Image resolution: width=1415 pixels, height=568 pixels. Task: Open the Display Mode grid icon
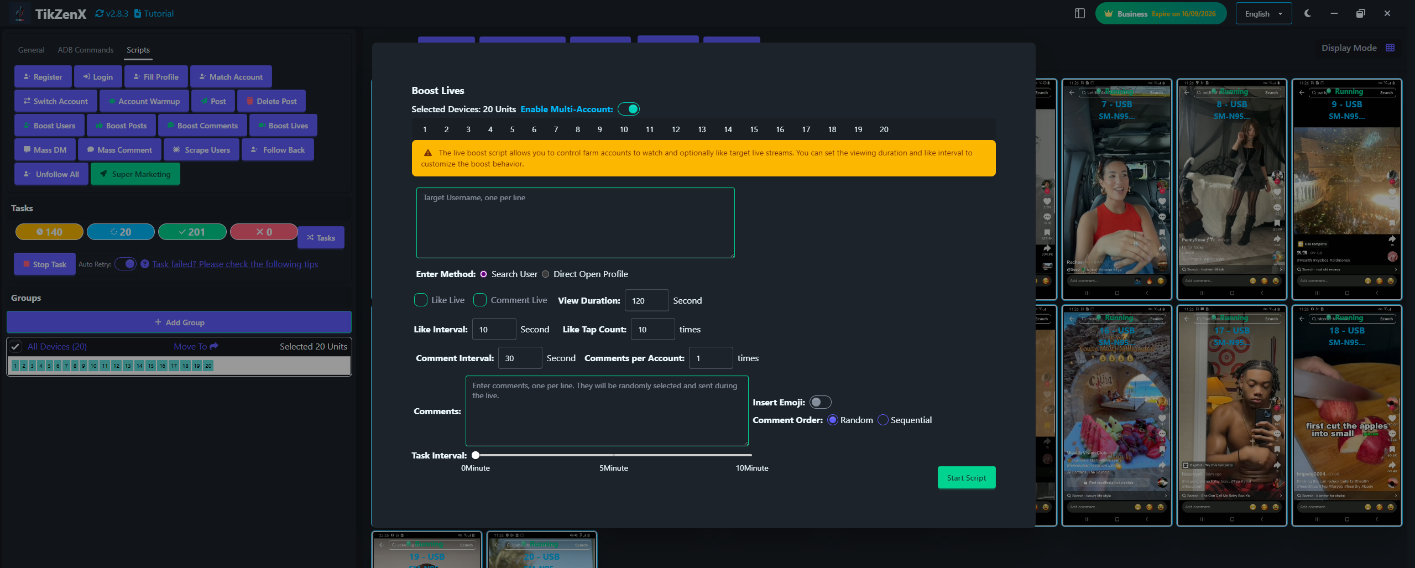[1389, 48]
